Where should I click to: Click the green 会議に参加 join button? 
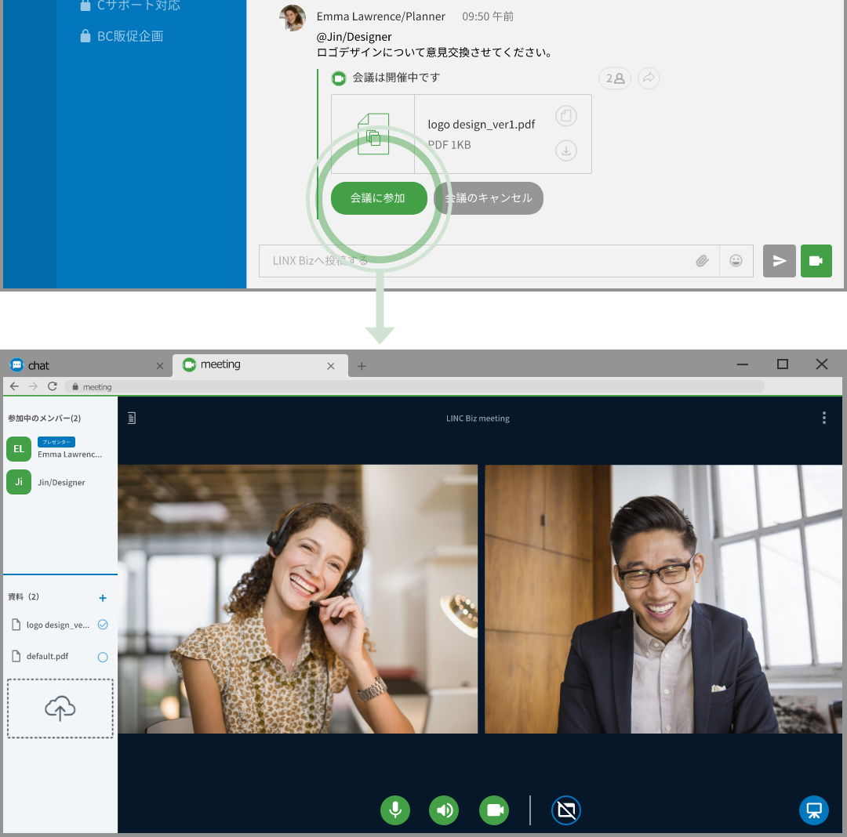pyautogui.click(x=379, y=198)
